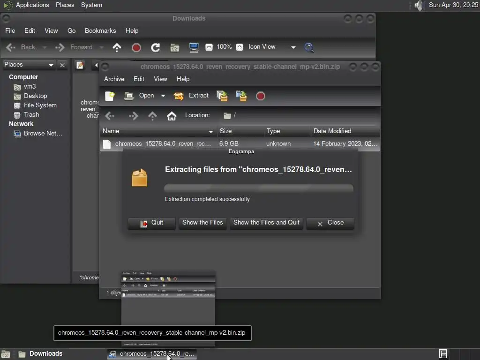The height and width of the screenshot is (360, 480).
Task: Click the Open archive button in Engrampa
Action: pos(139,96)
